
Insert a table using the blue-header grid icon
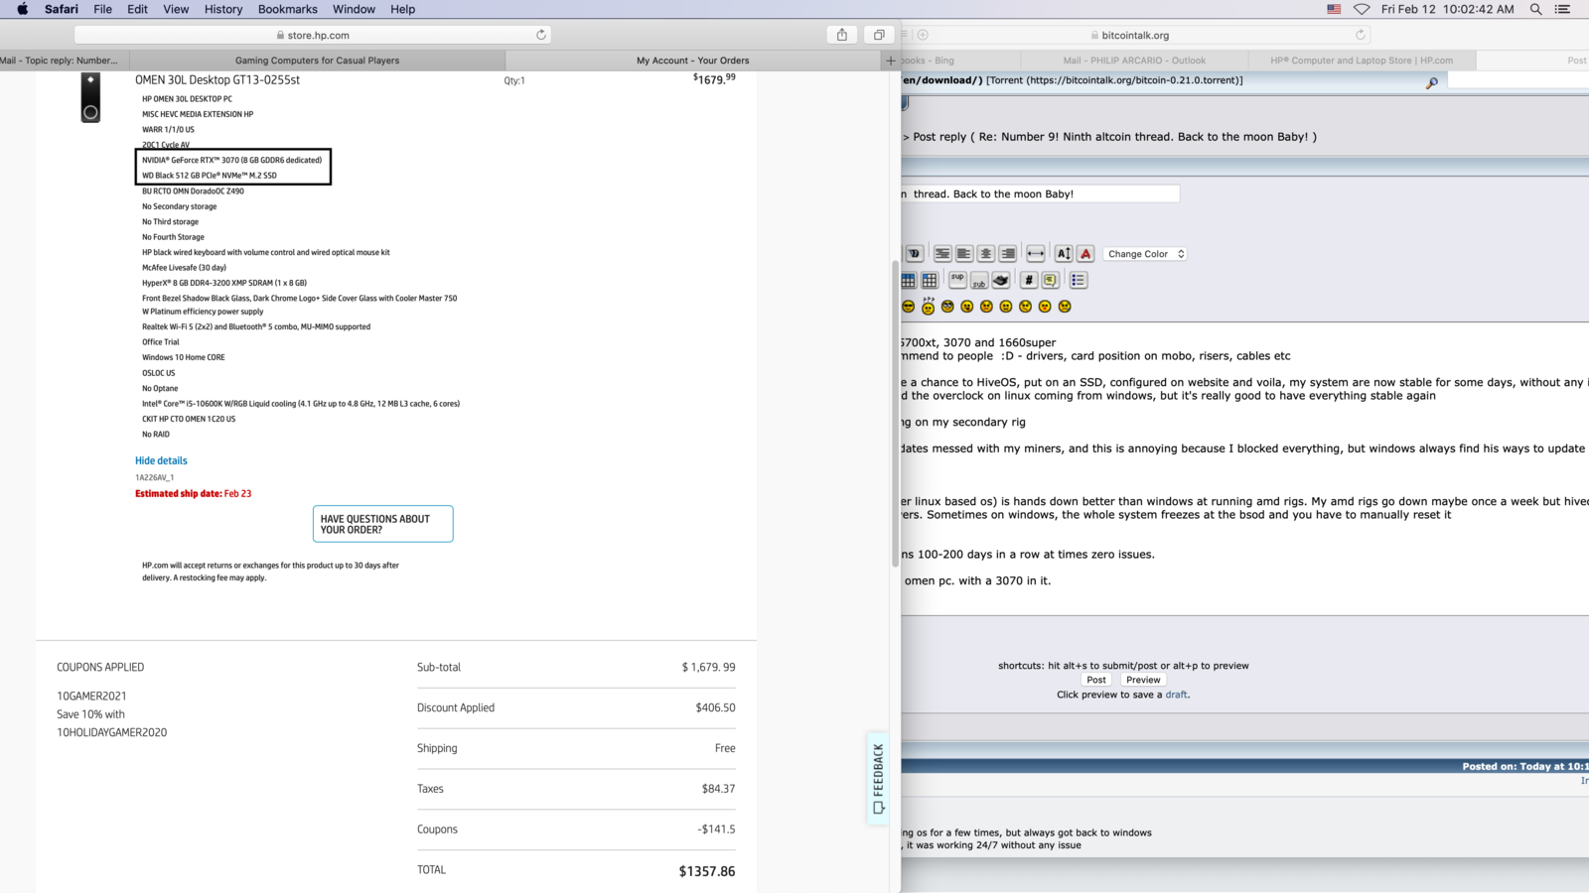(908, 280)
